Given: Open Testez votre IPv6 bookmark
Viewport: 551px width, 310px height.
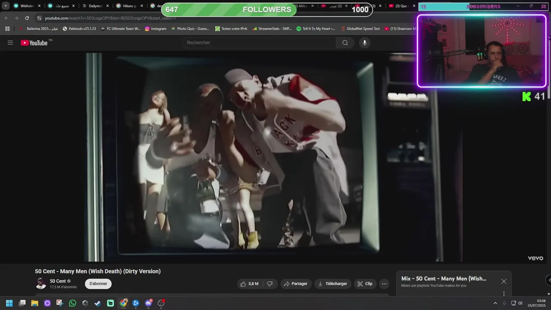Looking at the screenshot, I should coord(231,28).
